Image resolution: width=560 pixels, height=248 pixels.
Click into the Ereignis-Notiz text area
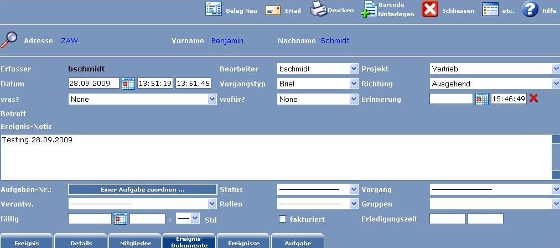point(276,157)
